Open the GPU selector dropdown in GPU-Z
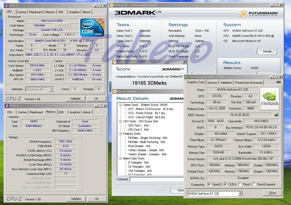 (241, 193)
